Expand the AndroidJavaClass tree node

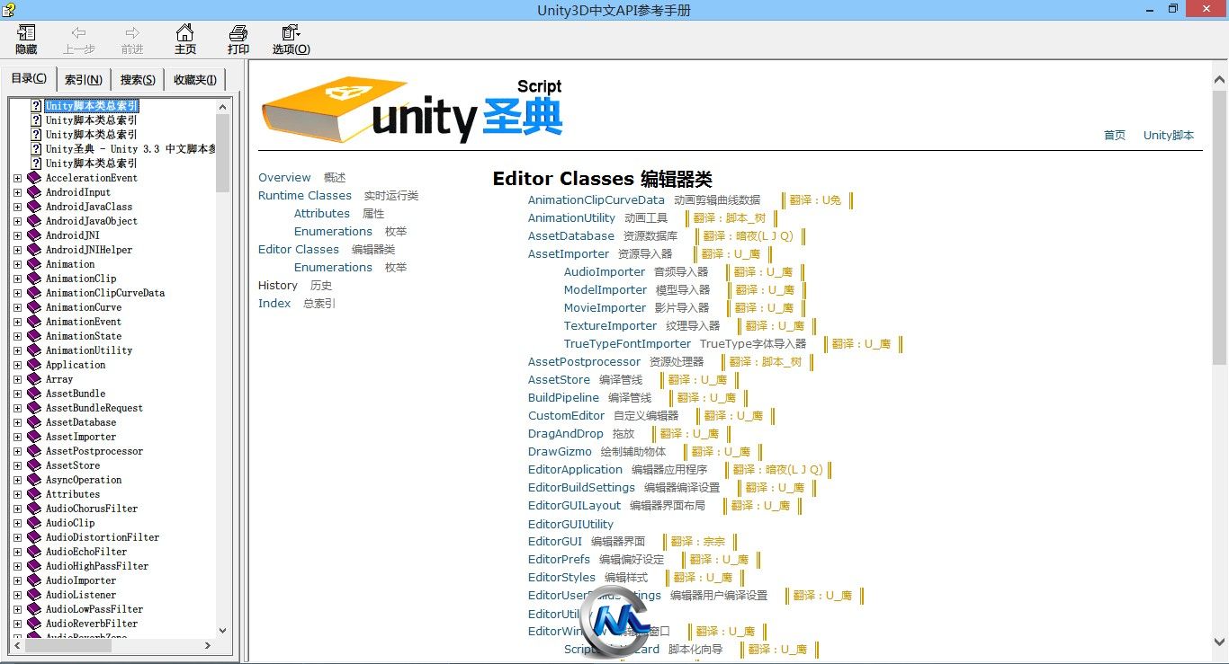(17, 207)
